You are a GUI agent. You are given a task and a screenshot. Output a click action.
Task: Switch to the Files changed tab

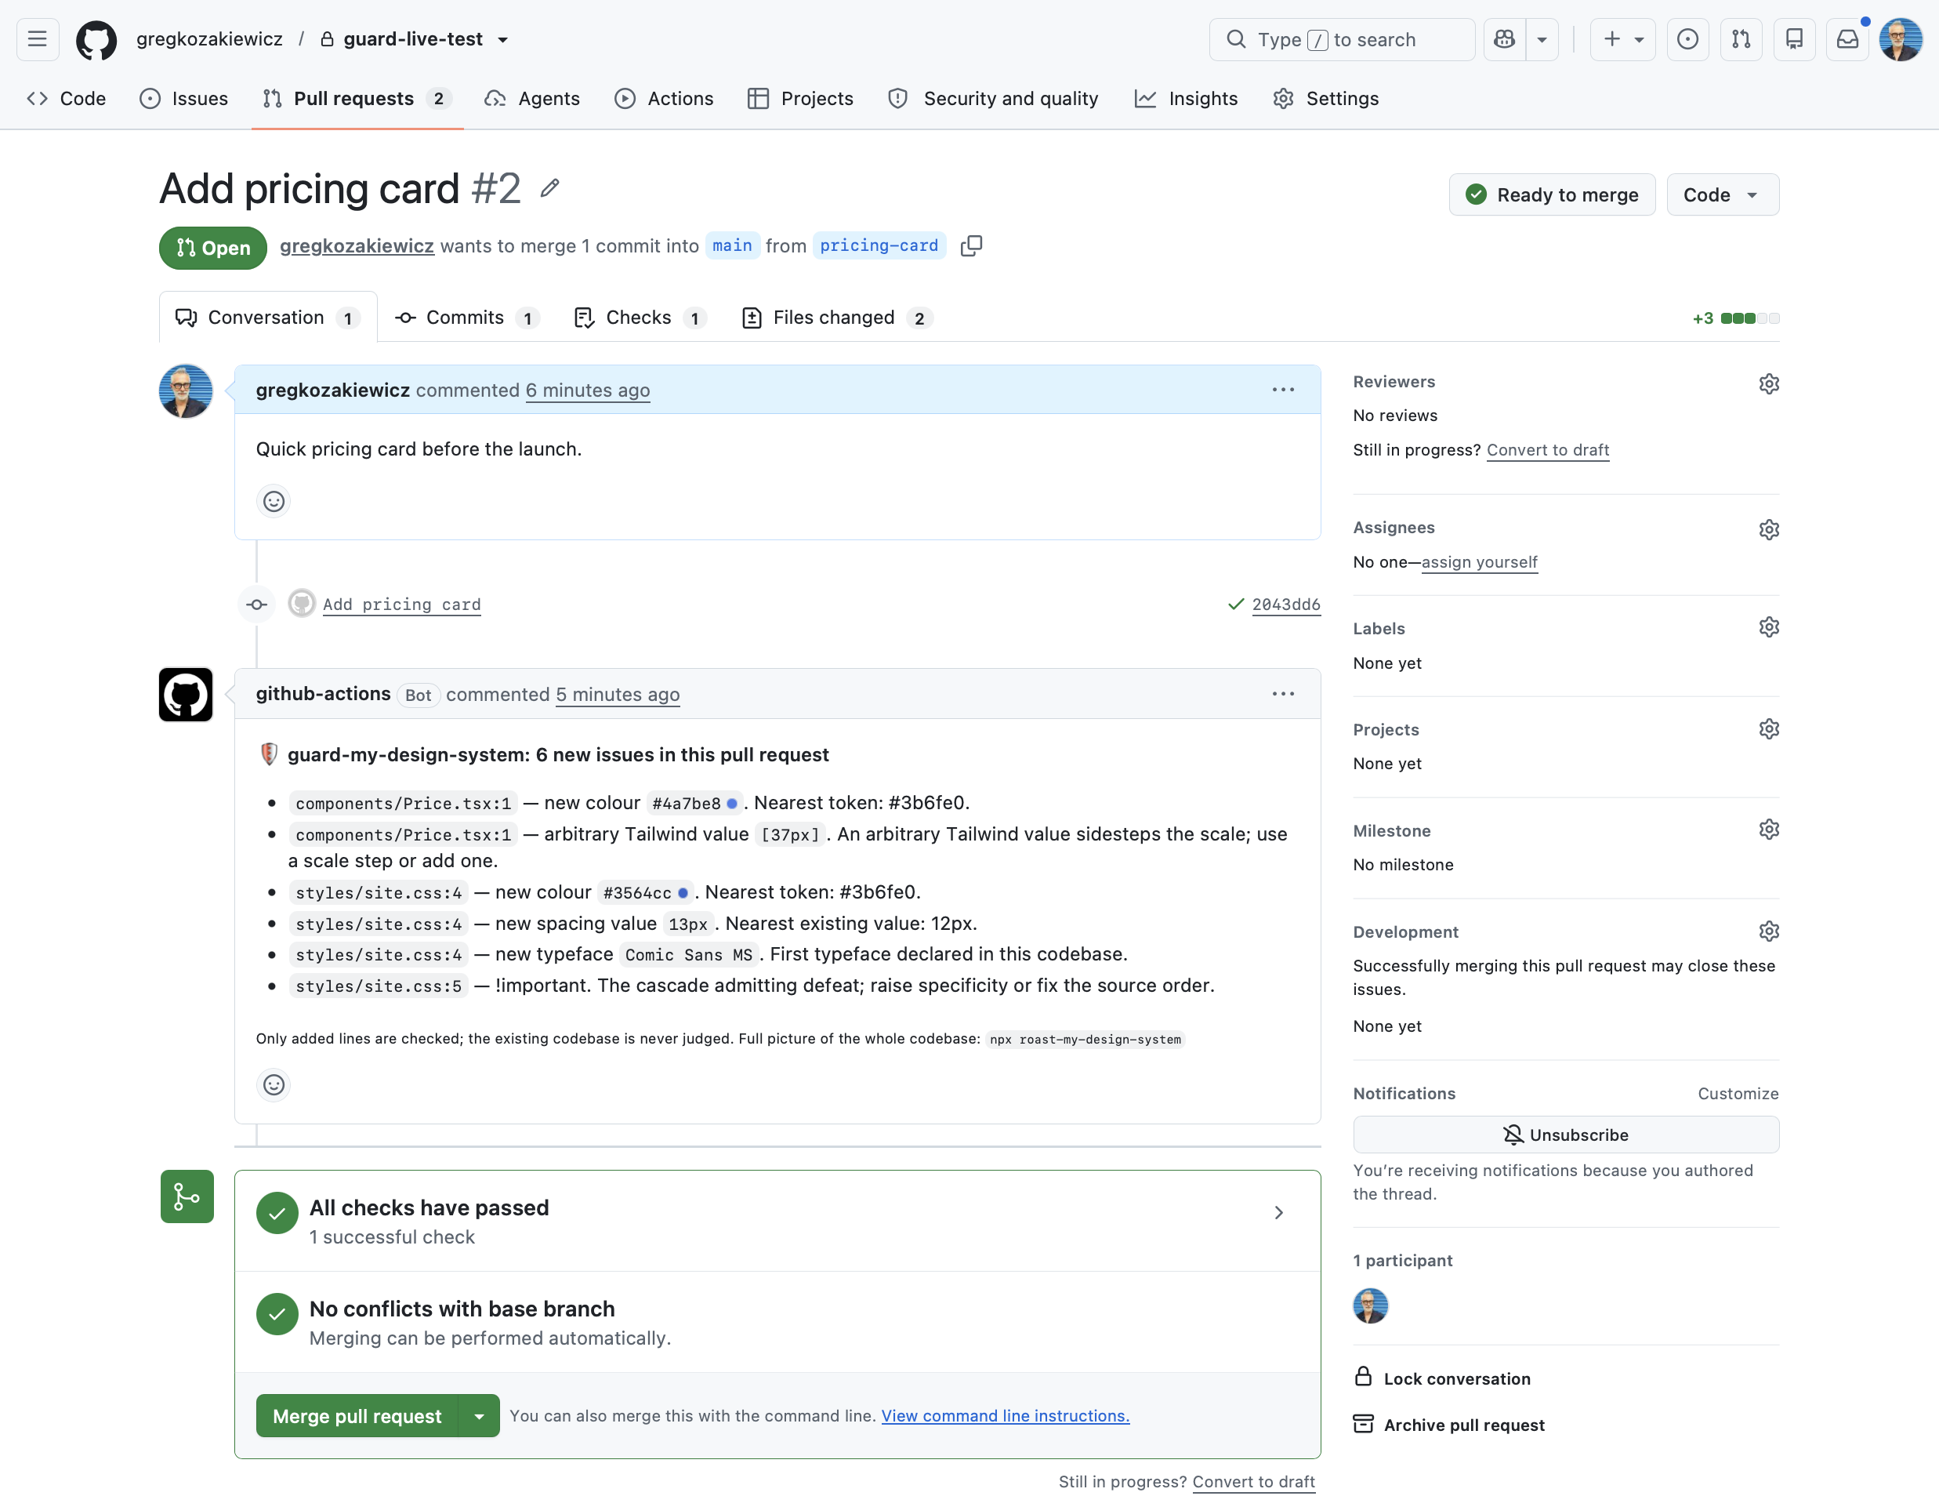click(x=836, y=317)
